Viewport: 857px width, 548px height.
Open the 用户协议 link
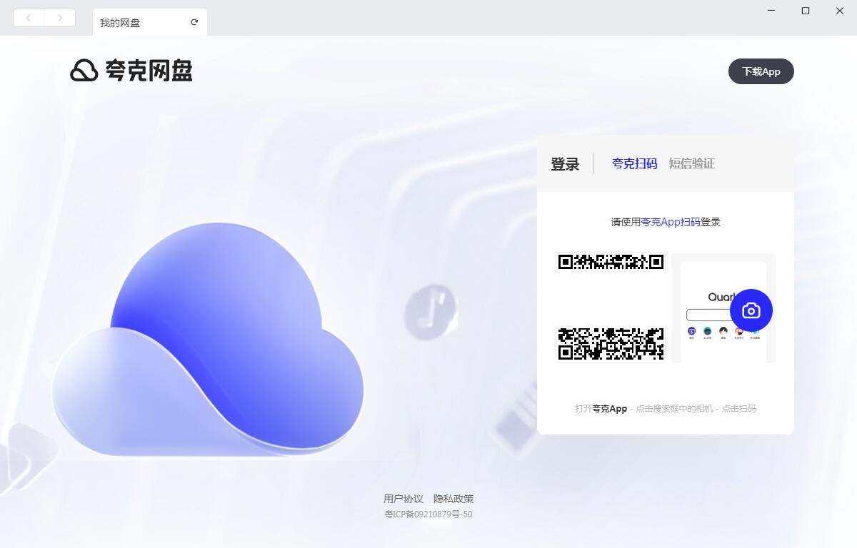(x=402, y=498)
